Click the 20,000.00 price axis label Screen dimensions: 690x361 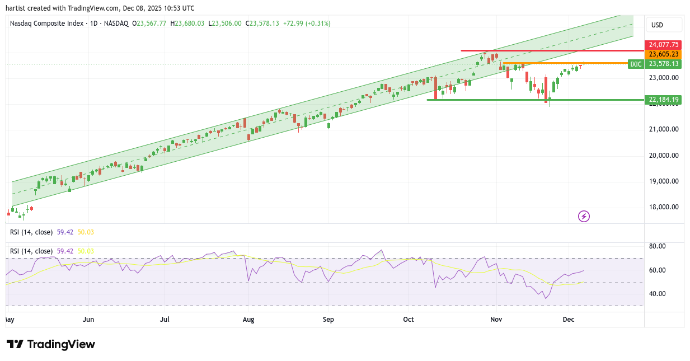(663, 156)
